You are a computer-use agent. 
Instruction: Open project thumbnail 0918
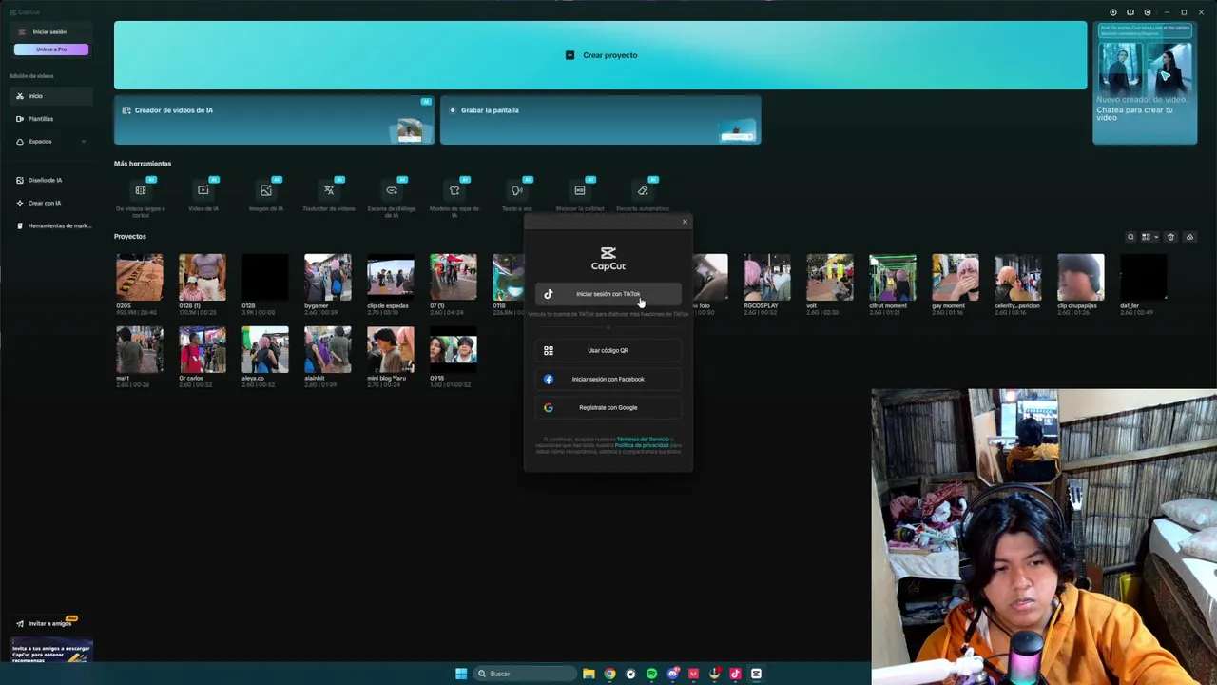(x=454, y=349)
